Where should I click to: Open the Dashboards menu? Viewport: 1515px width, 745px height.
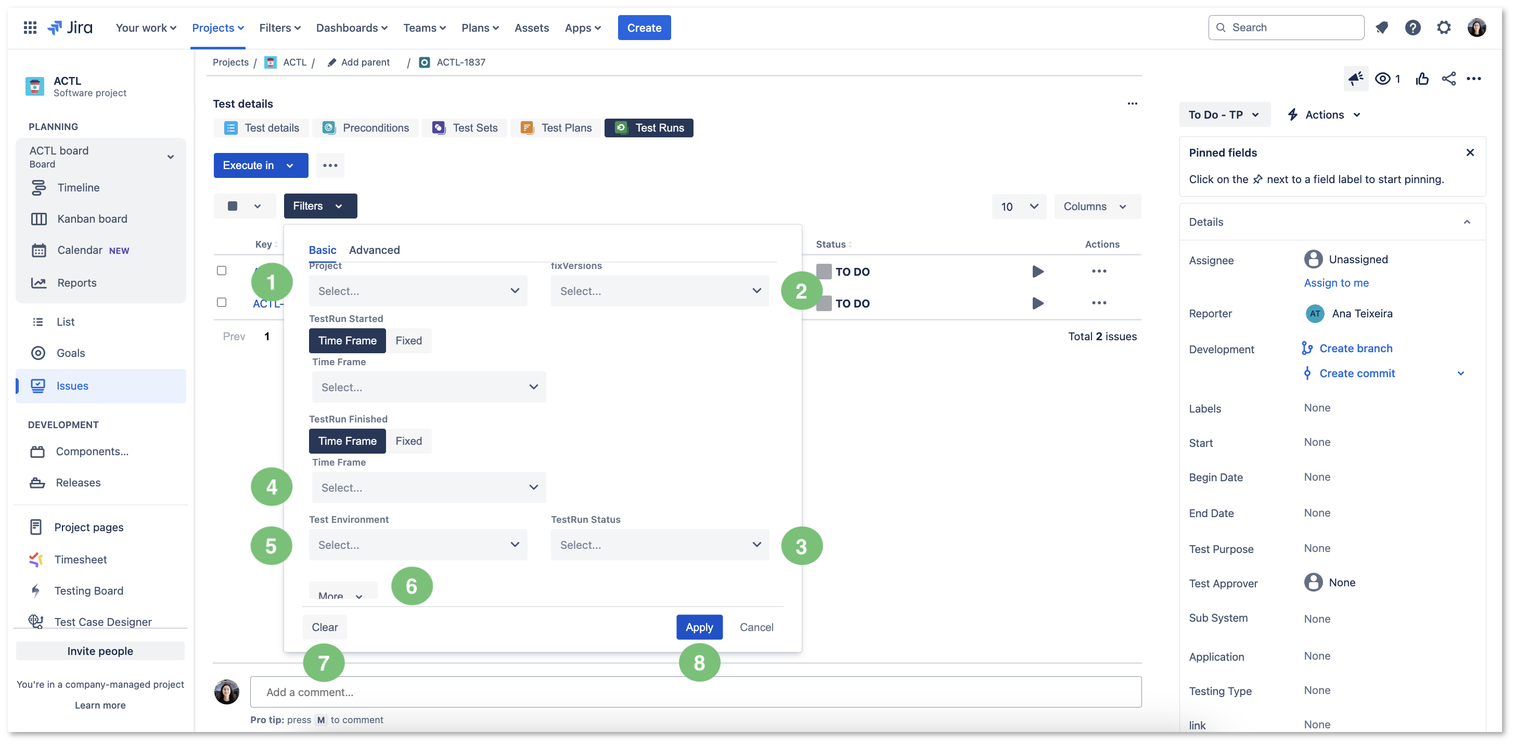[351, 28]
